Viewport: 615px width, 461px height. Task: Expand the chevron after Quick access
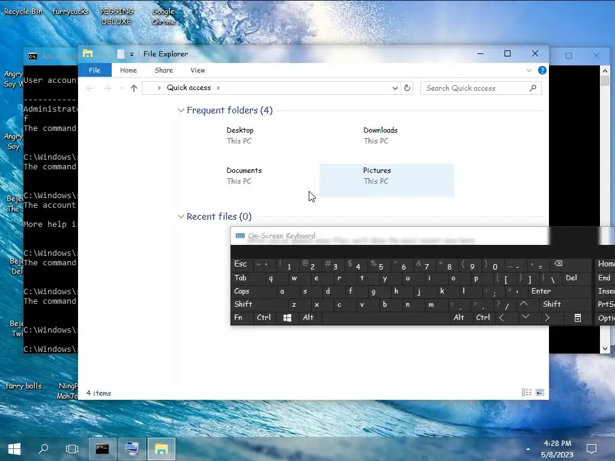[x=218, y=88]
